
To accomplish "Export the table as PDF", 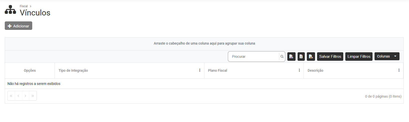I will click(291, 57).
